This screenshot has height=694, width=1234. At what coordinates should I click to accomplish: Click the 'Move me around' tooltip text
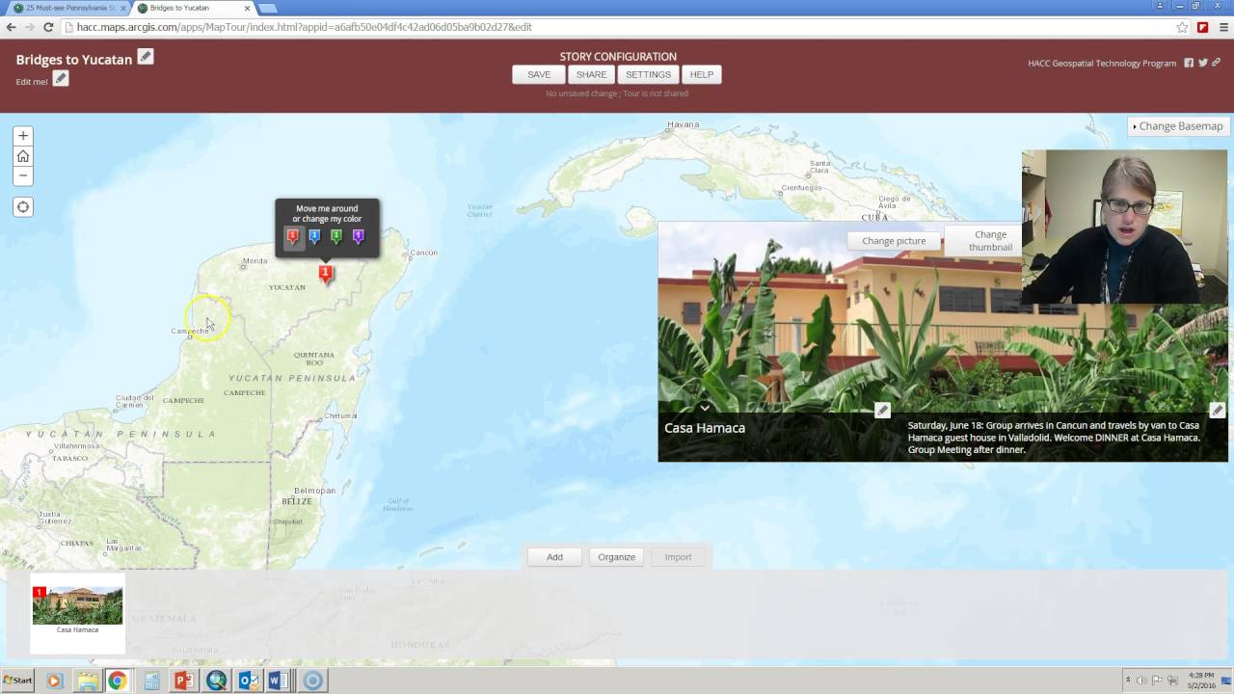pyautogui.click(x=327, y=214)
